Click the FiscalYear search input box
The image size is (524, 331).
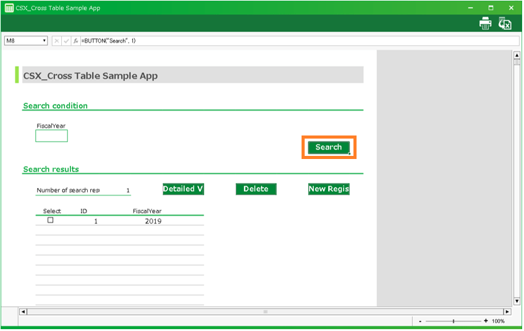51,136
